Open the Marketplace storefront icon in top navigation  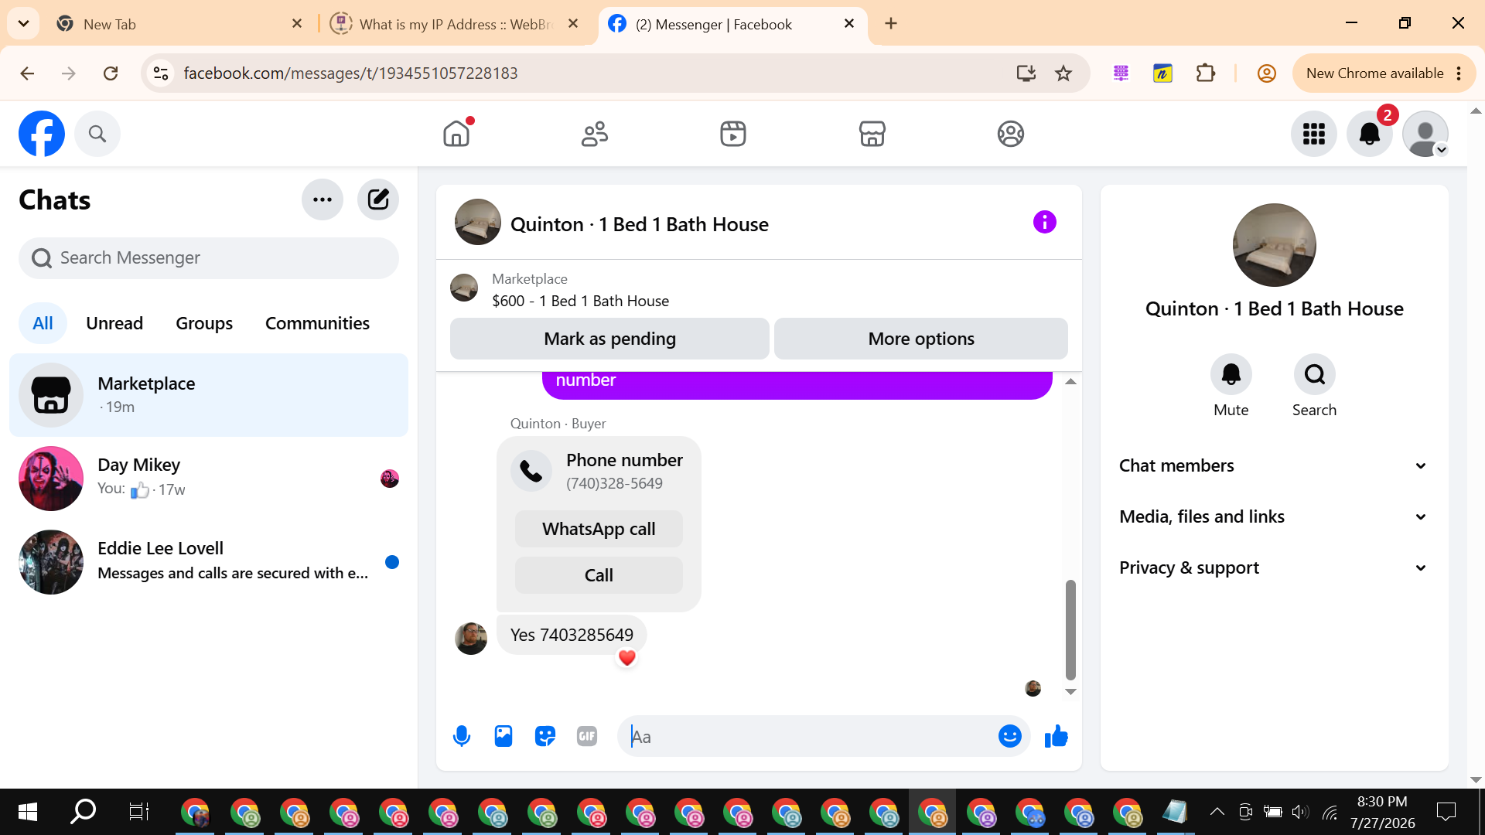(x=872, y=134)
